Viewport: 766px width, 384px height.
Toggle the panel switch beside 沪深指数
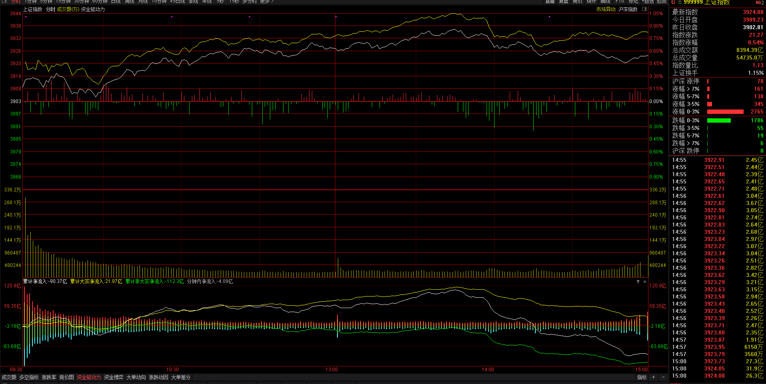[644, 9]
